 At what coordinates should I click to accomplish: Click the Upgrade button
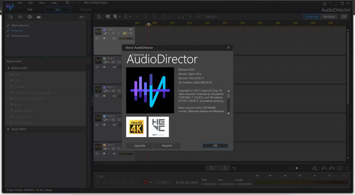[140, 146]
